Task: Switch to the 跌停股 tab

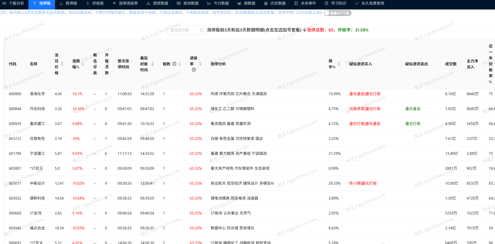Action: pos(68,3)
